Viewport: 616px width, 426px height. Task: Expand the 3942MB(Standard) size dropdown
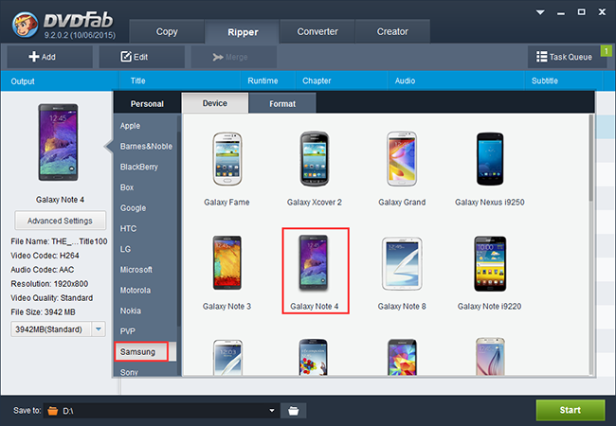tap(99, 329)
